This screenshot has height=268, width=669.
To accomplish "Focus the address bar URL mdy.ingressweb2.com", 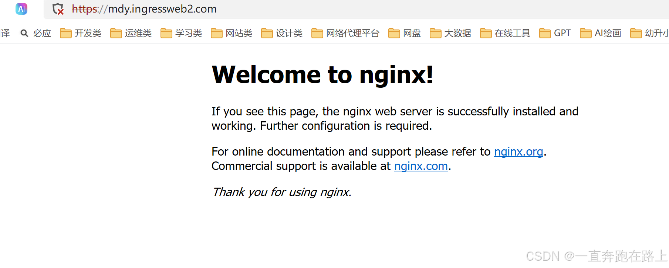I will click(144, 9).
